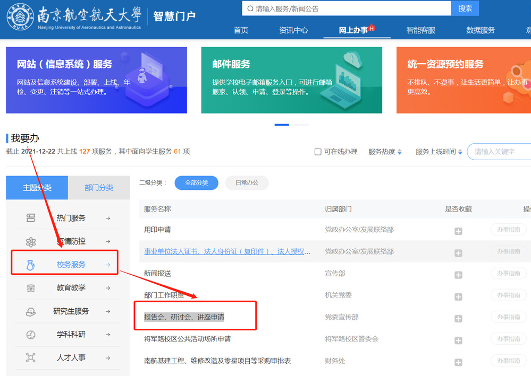Click the 热门服务 category icon
This screenshot has height=376, width=531.
31,218
